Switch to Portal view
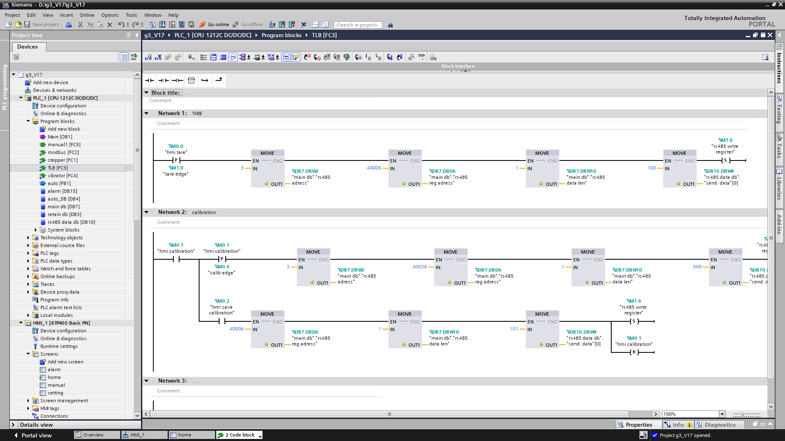Viewport: 785px width, 441px height. (33, 435)
